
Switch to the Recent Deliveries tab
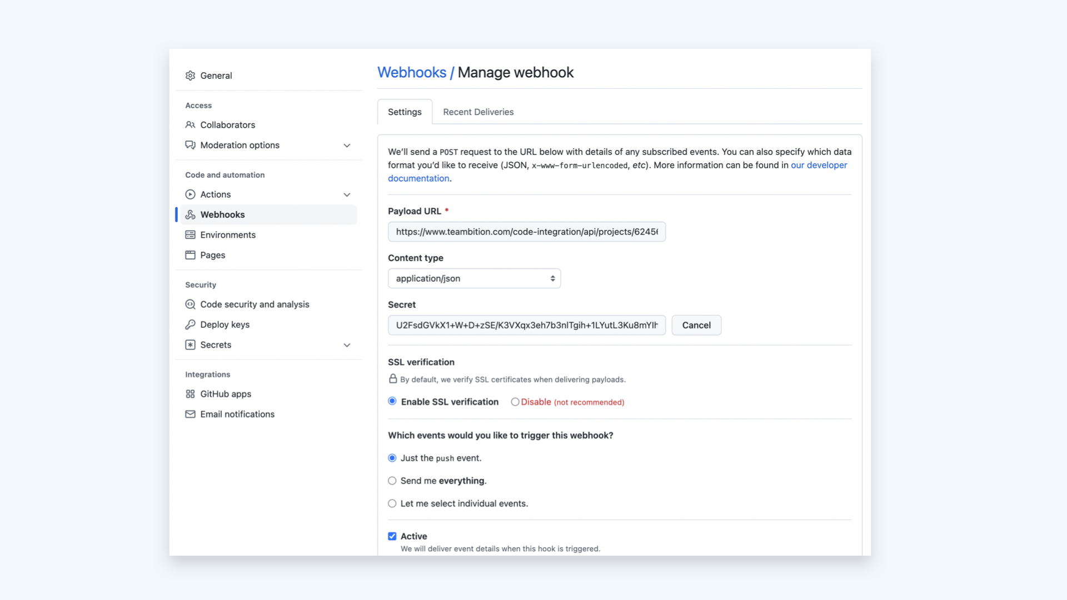click(478, 112)
